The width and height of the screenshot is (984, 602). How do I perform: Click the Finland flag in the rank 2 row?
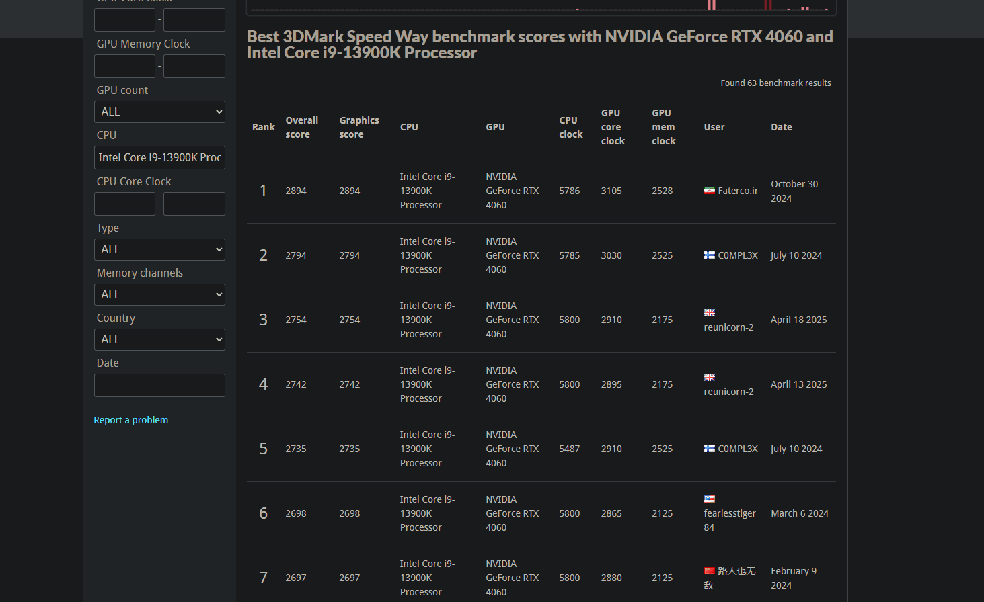709,255
